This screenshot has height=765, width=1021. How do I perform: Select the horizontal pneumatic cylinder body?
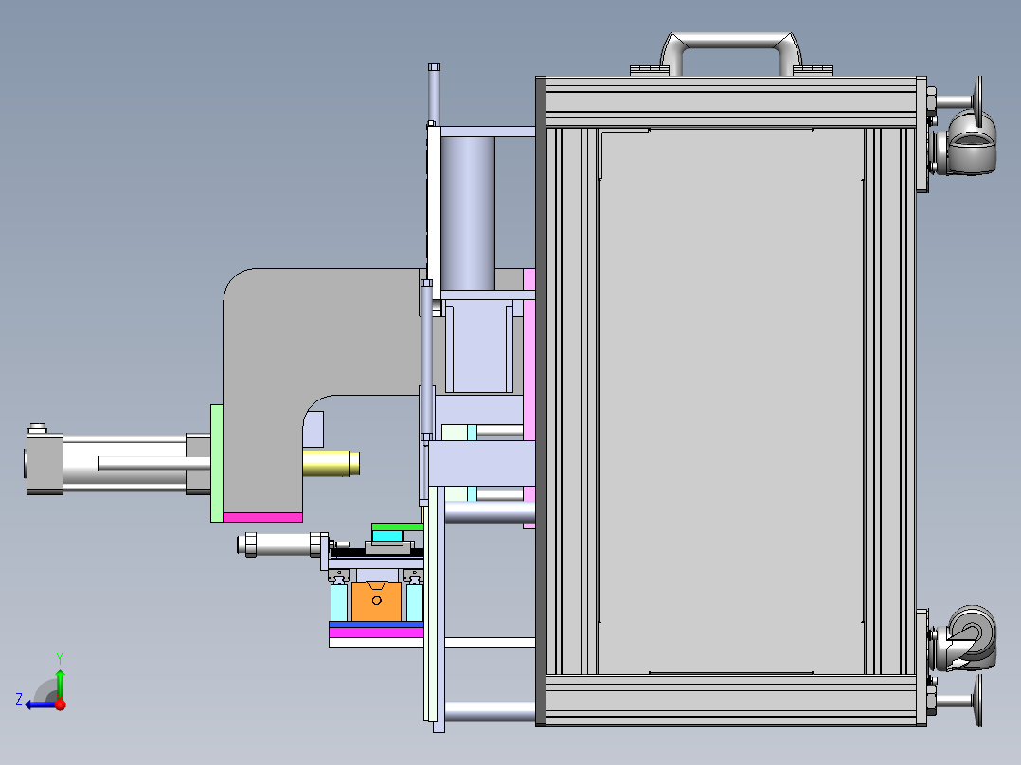pyautogui.click(x=124, y=463)
